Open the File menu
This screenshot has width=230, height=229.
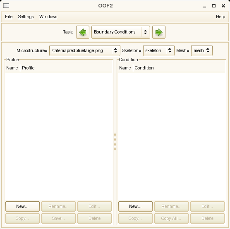click(9, 17)
